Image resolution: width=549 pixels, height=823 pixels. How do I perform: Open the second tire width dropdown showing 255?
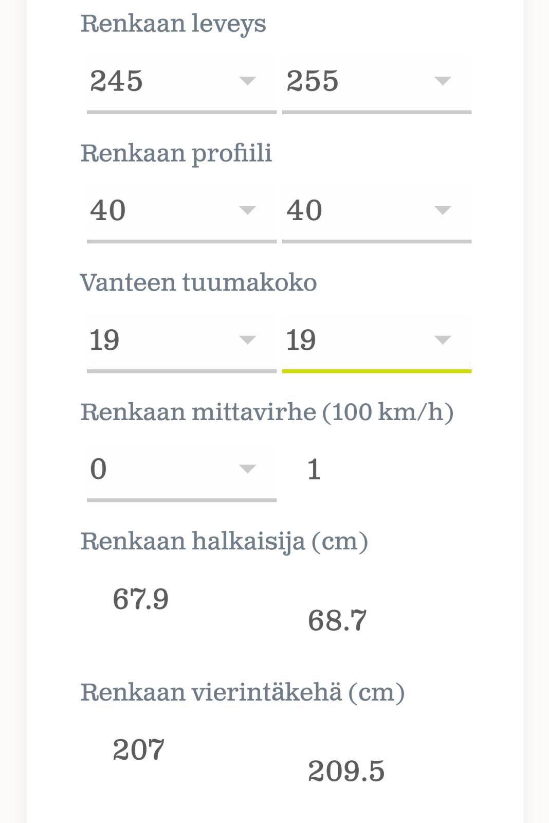point(365,81)
